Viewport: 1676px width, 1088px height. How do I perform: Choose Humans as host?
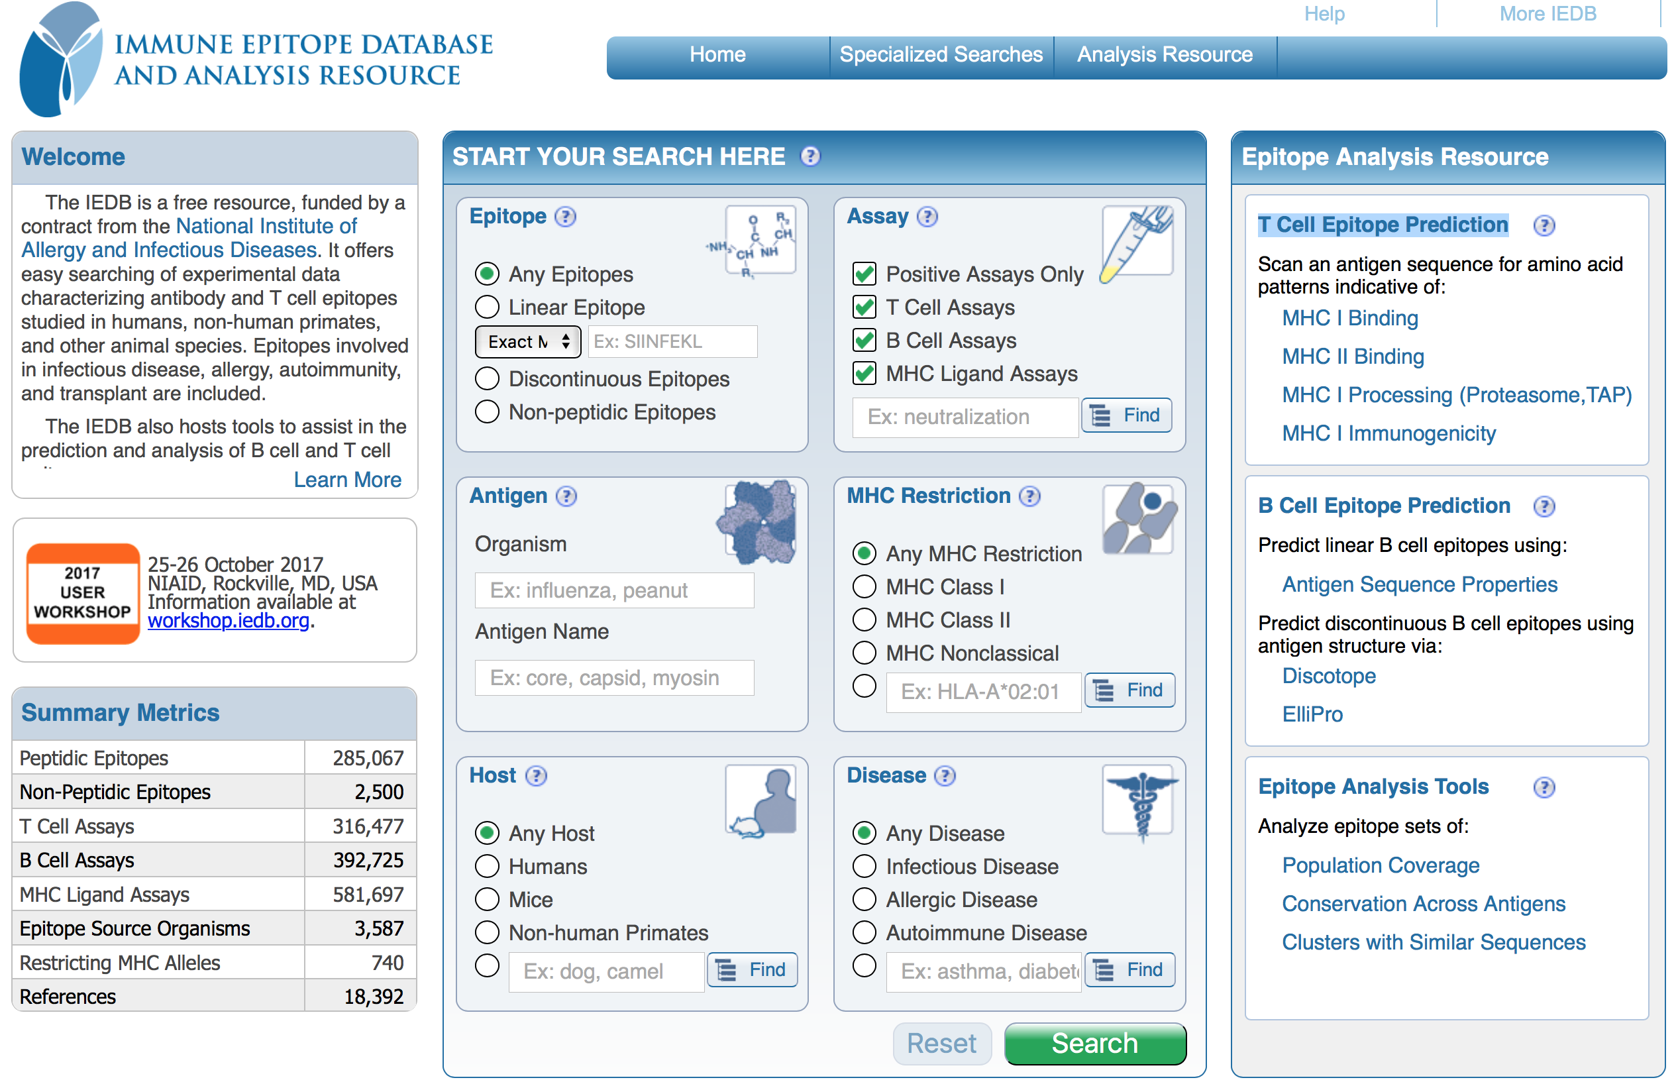coord(487,866)
